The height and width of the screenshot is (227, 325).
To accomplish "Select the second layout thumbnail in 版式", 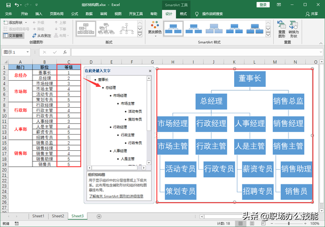I will (106, 29).
